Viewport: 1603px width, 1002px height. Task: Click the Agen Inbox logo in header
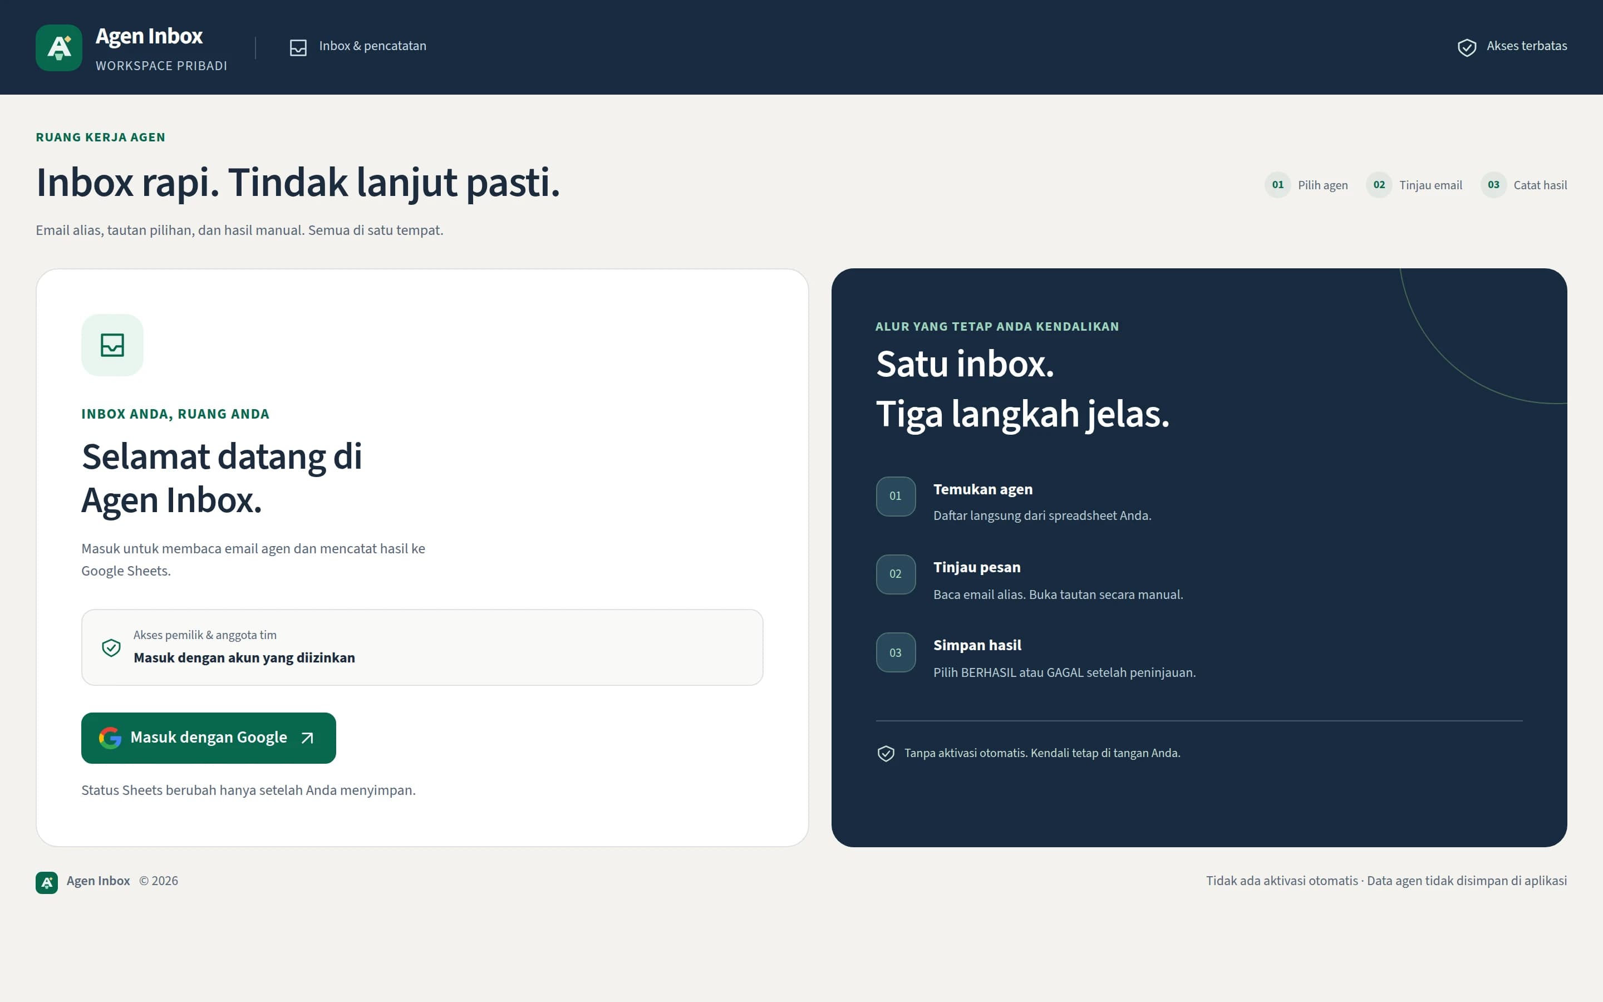[59, 48]
